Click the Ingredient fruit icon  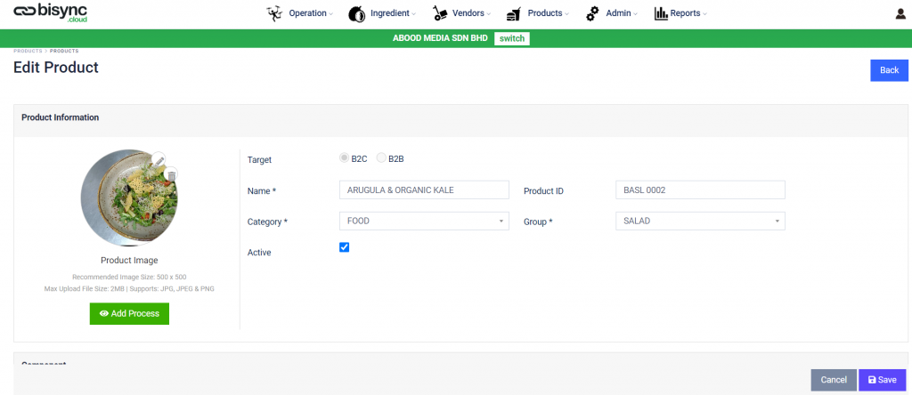coord(356,13)
